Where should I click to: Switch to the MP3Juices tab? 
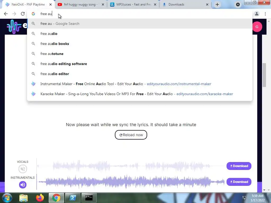tap(133, 4)
